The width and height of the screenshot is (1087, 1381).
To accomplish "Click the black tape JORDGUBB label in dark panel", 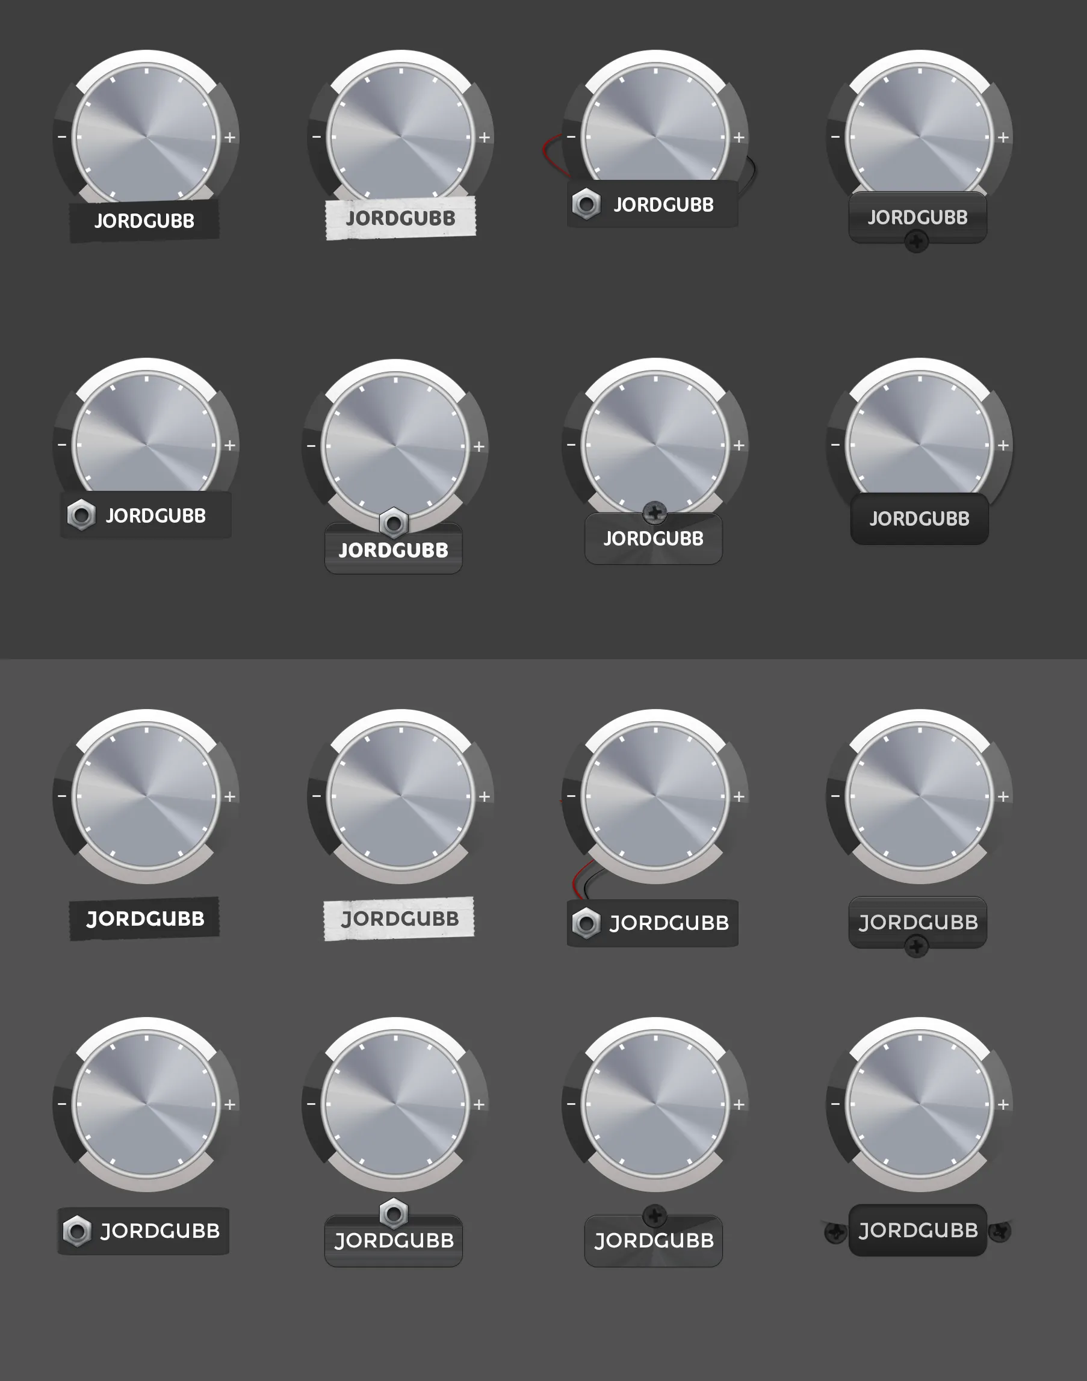I will click(x=144, y=221).
